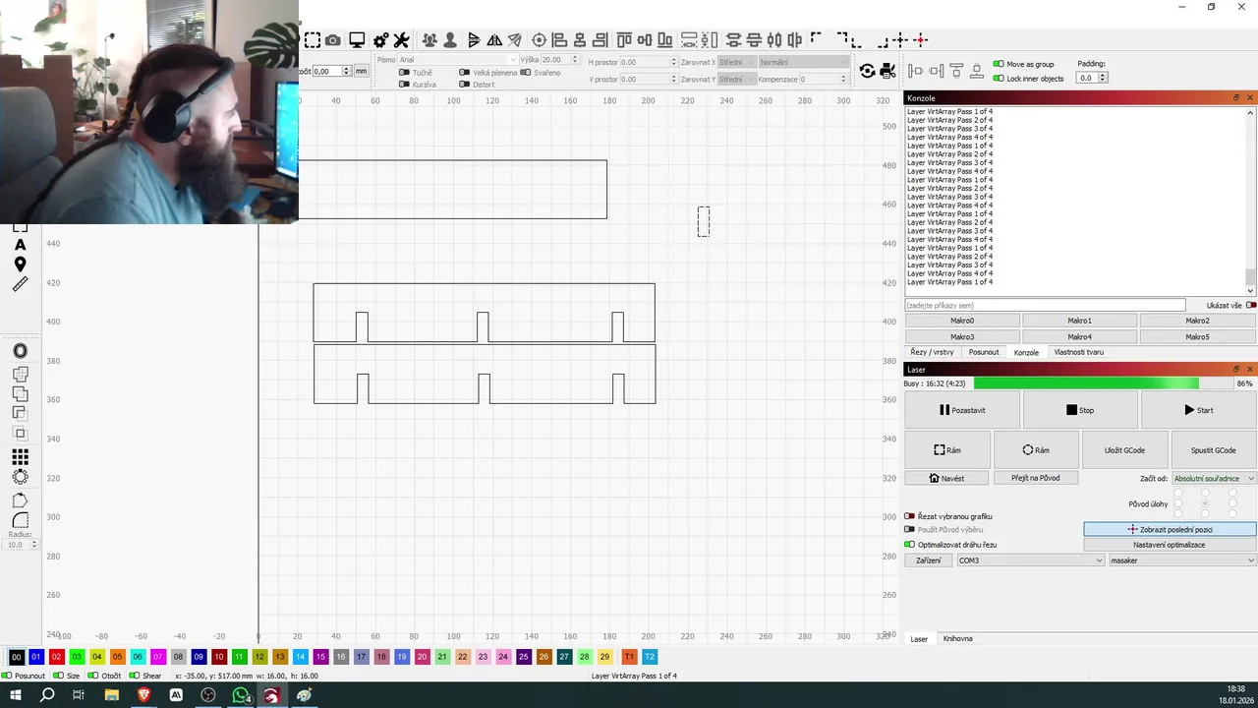Toggle the Tučně bold switch
Screen dimensions: 1258x708
(x=404, y=73)
